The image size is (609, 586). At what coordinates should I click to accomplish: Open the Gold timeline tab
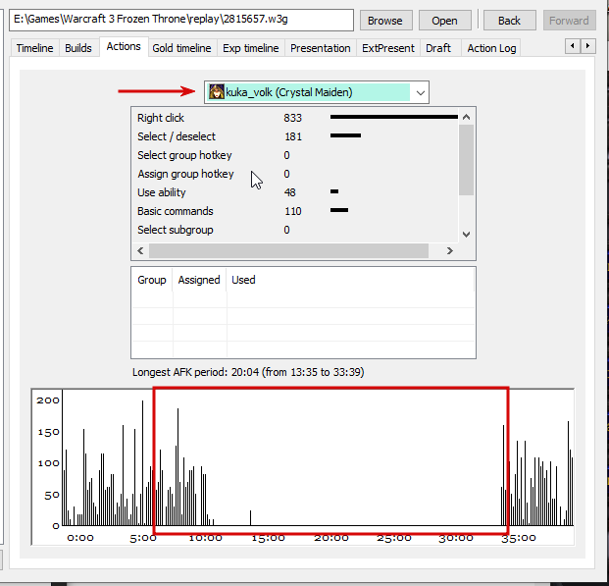click(x=181, y=48)
